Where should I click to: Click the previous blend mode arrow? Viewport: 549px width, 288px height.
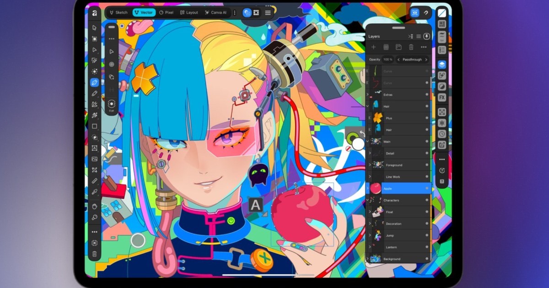point(398,59)
